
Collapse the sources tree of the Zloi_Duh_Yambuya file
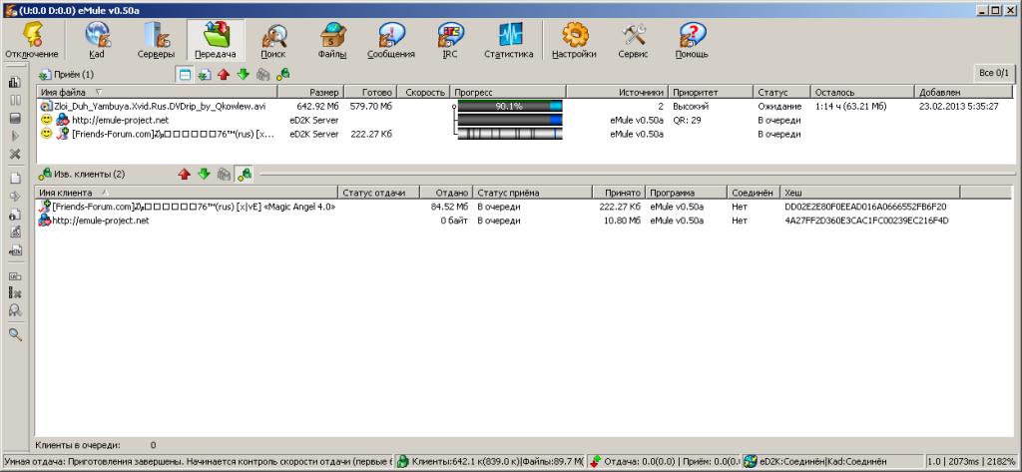(x=454, y=106)
